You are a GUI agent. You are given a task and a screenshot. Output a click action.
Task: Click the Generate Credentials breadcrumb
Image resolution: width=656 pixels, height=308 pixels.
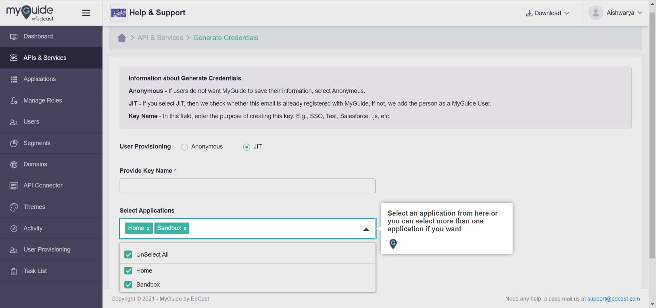pyautogui.click(x=226, y=38)
